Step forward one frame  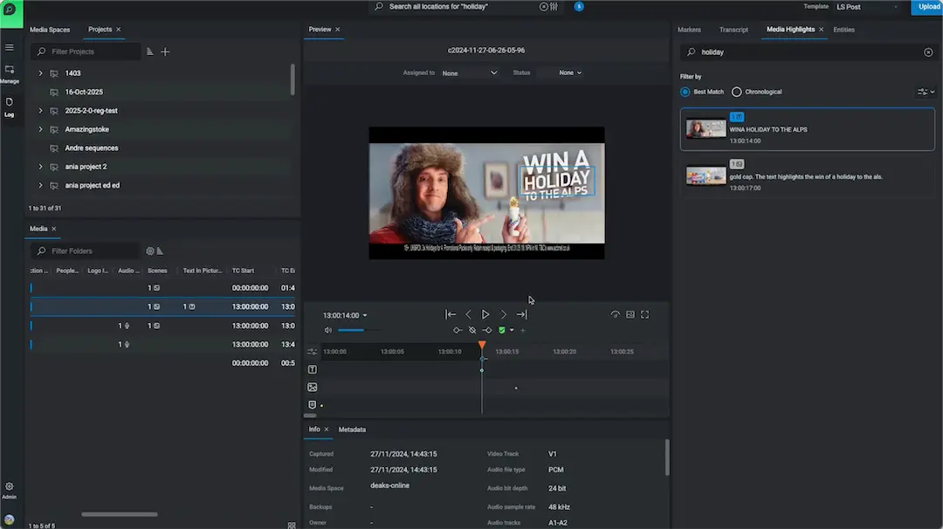coord(504,314)
